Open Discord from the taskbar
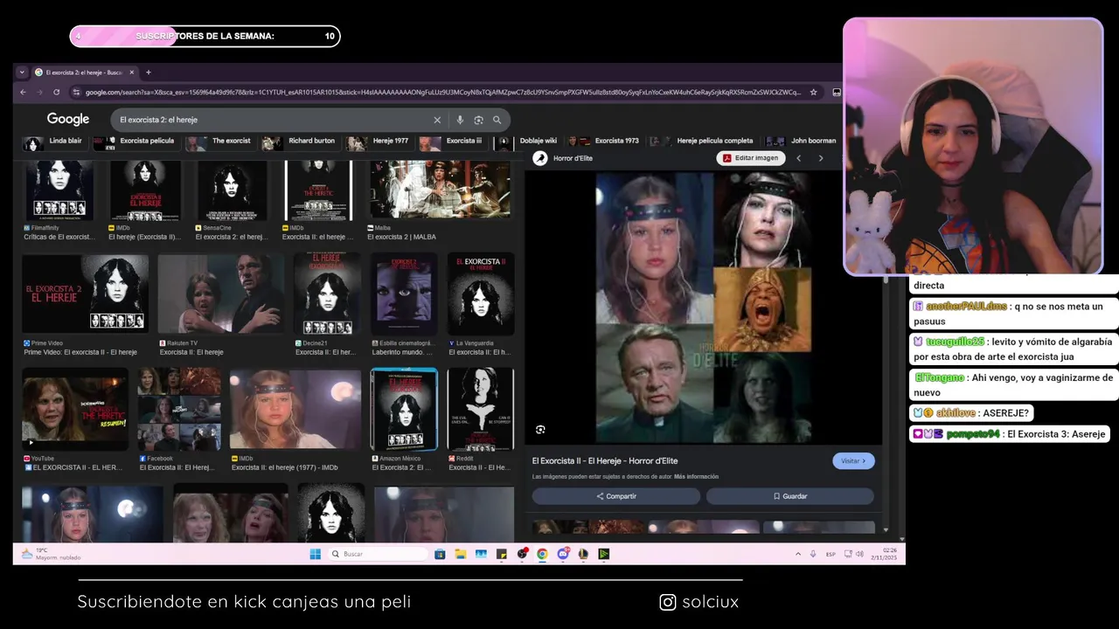Viewport: 1119px width, 629px height. [563, 554]
